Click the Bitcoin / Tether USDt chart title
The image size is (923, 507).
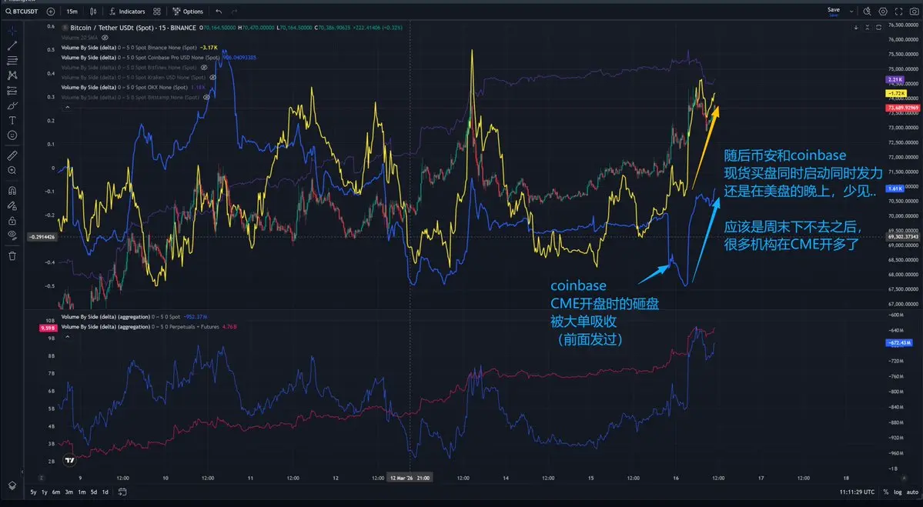coord(133,28)
